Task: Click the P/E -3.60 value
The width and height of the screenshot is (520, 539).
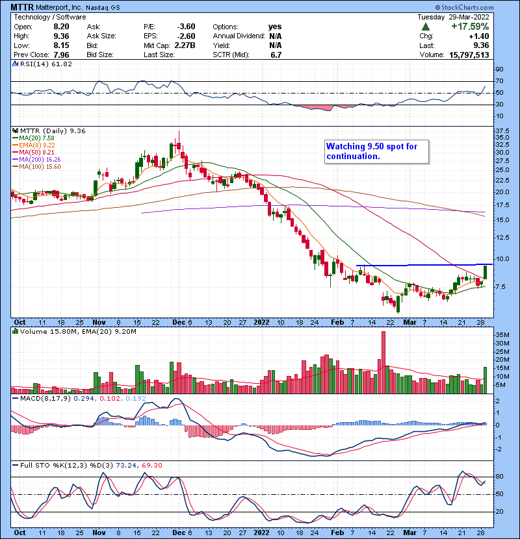Action: point(186,27)
